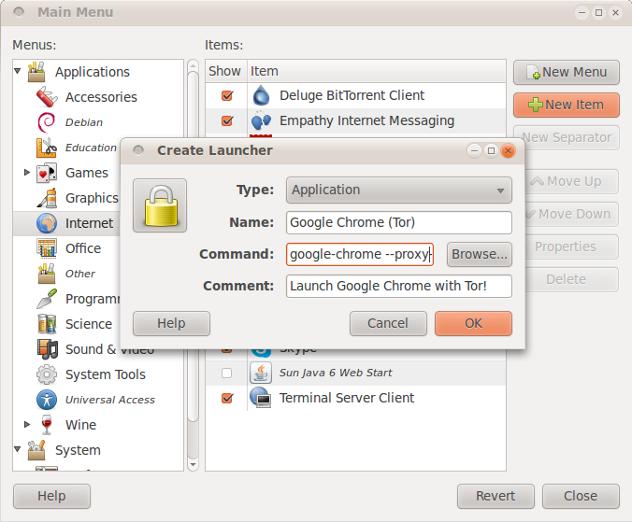Open Help in Main Menu window
632x522 pixels.
(51, 496)
